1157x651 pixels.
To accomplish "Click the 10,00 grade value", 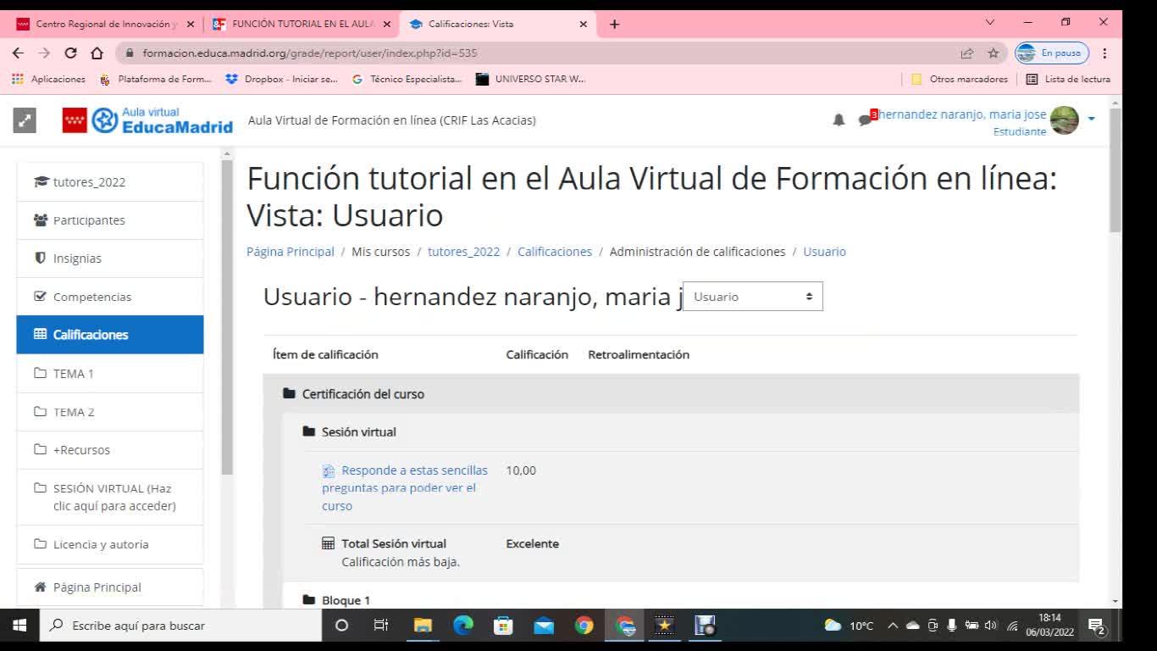I will (521, 470).
